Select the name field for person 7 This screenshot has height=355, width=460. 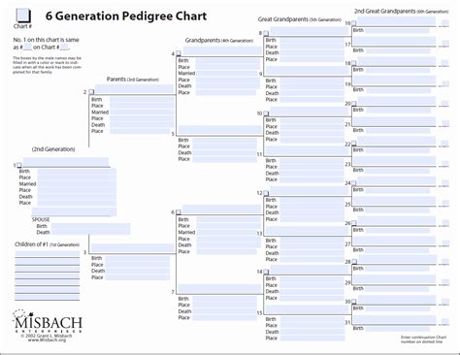point(220,289)
